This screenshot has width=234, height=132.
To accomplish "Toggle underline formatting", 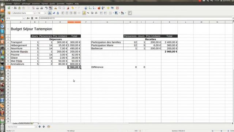I will coord(58,13).
